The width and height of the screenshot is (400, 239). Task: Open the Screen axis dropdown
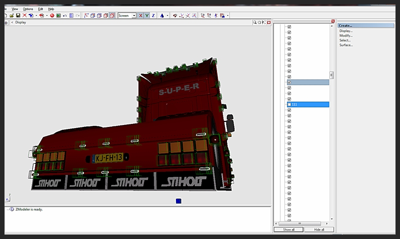point(133,15)
